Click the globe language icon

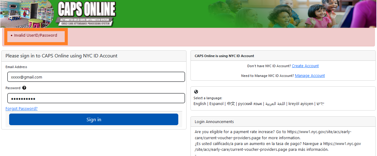pos(196,92)
